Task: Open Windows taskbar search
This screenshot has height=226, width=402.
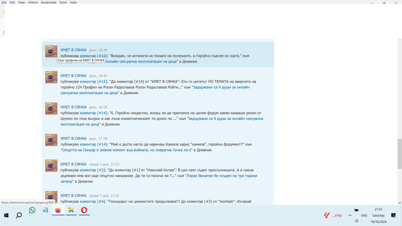Action: click(x=19, y=215)
